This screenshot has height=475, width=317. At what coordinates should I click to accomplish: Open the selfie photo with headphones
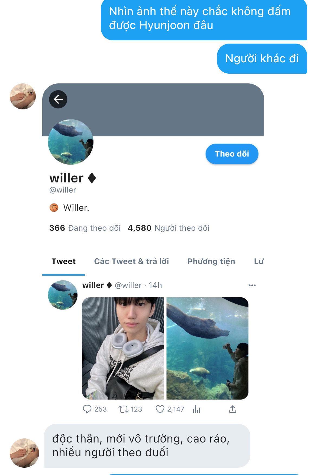(x=123, y=348)
